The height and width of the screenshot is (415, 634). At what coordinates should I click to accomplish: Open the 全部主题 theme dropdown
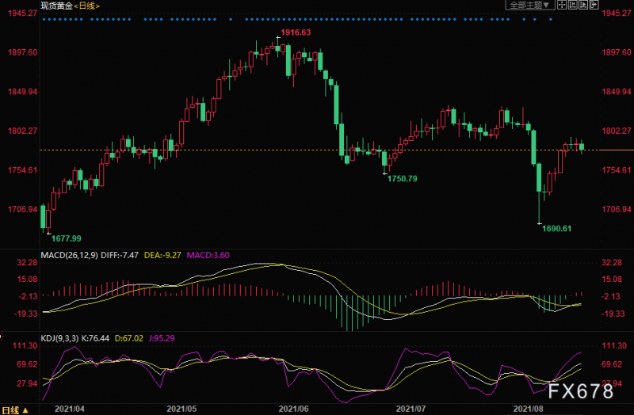point(529,5)
